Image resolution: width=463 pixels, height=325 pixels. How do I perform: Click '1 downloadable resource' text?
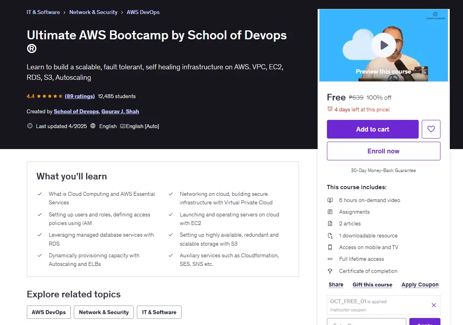pos(368,236)
